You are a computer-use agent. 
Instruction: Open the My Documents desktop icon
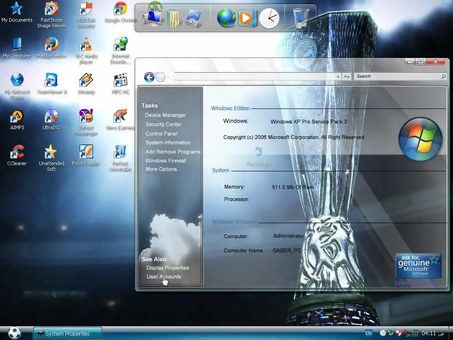point(16,12)
